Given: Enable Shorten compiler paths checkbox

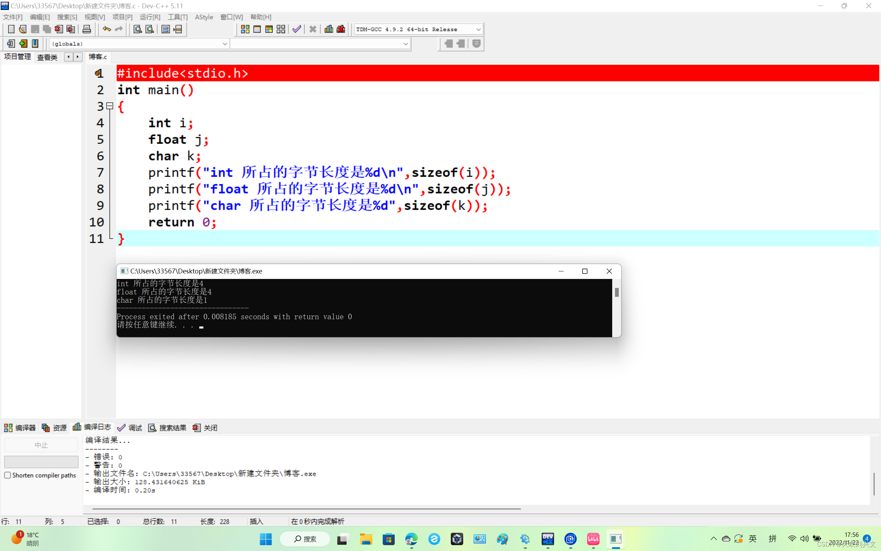Looking at the screenshot, I should pyautogui.click(x=8, y=475).
